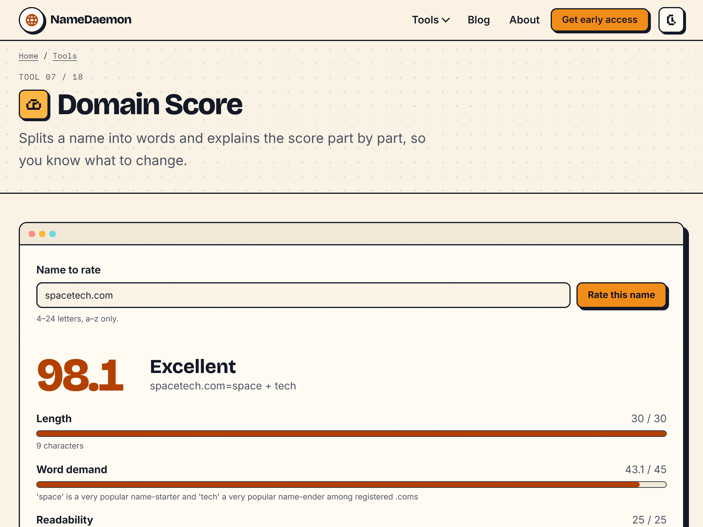Toggle the dark mode moon icon button
703x527 pixels.
click(671, 20)
